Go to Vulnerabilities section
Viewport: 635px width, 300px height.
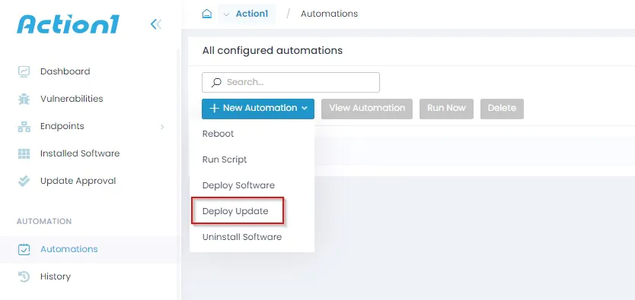point(72,99)
